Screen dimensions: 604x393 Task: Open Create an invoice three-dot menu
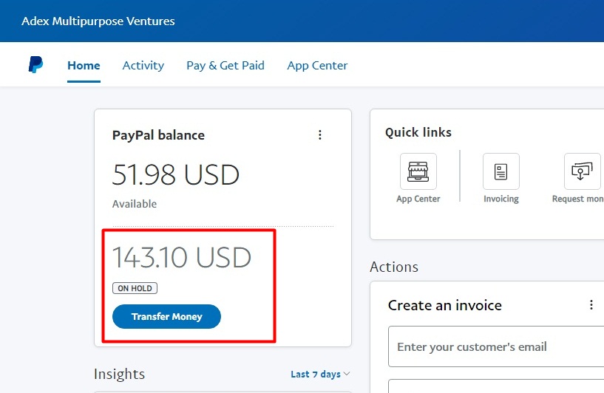coord(591,305)
